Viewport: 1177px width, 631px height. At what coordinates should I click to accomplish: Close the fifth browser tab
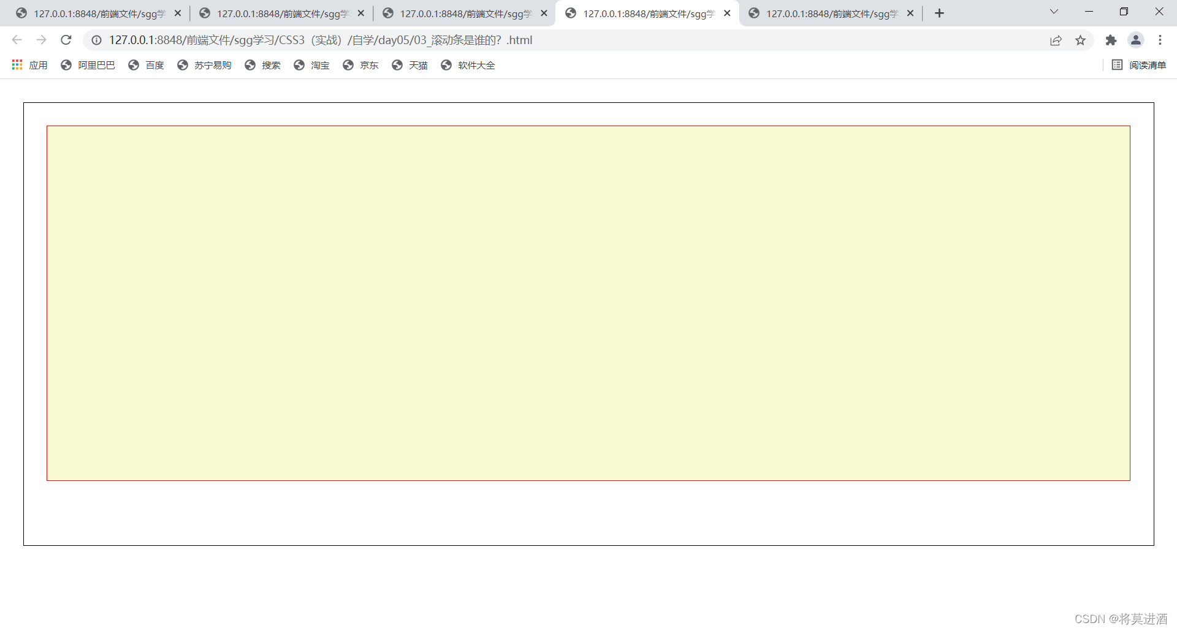point(910,13)
